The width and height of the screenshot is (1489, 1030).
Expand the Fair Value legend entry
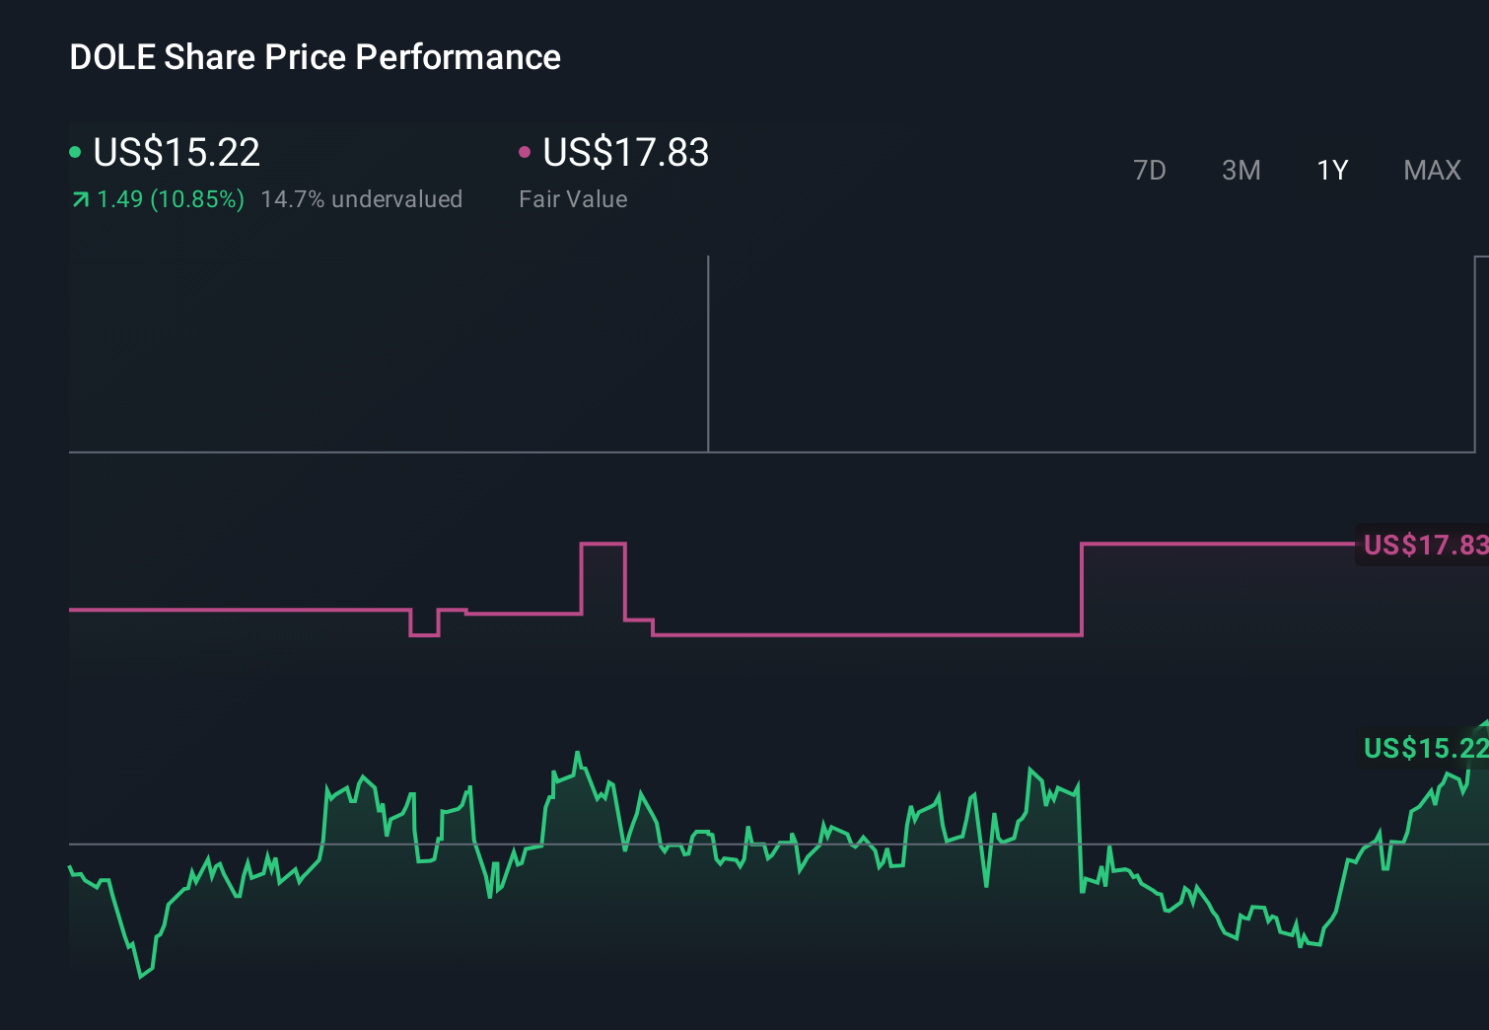(x=626, y=153)
